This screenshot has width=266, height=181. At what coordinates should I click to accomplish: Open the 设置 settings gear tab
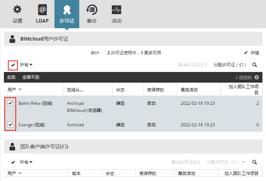click(17, 14)
